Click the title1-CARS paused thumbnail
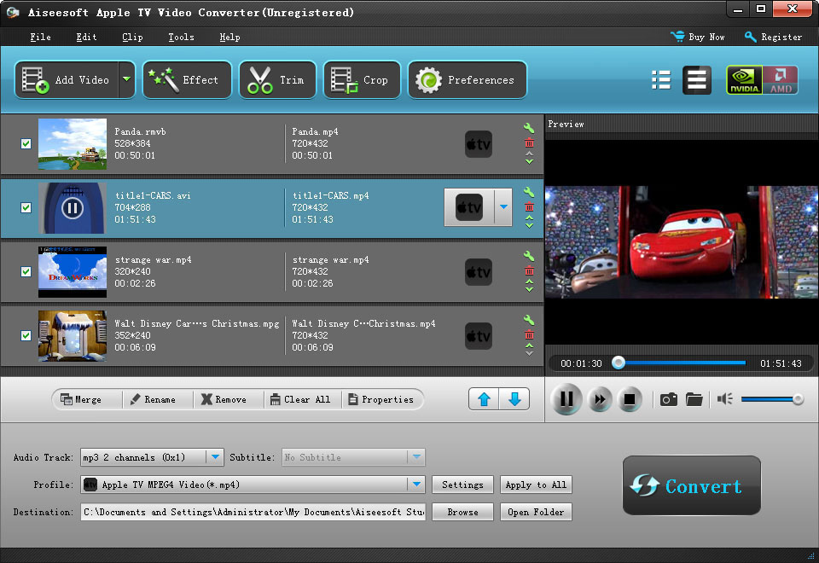The width and height of the screenshot is (819, 563). point(73,208)
